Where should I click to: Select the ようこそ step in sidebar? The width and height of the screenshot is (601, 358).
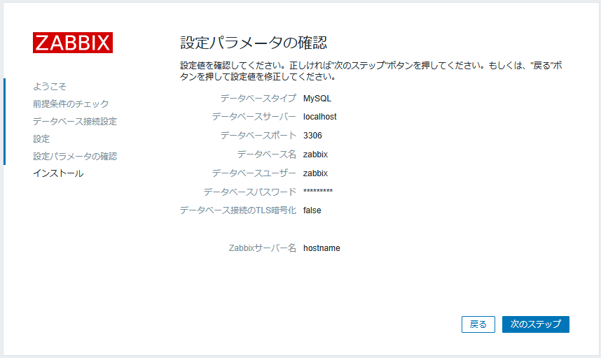pos(50,87)
